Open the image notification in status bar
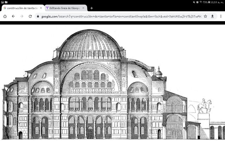Image resolution: width=225 pixels, height=141 pixels. coord(2,2)
